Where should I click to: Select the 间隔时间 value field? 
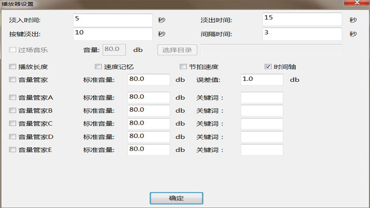click(x=302, y=34)
